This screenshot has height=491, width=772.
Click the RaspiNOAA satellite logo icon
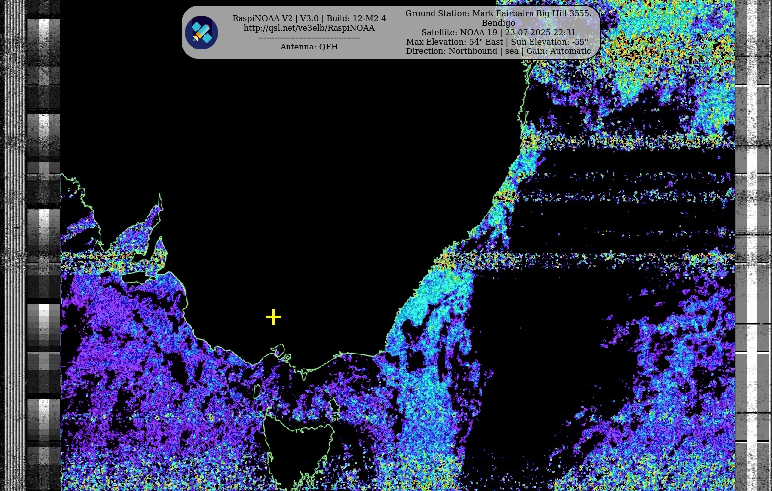(201, 33)
